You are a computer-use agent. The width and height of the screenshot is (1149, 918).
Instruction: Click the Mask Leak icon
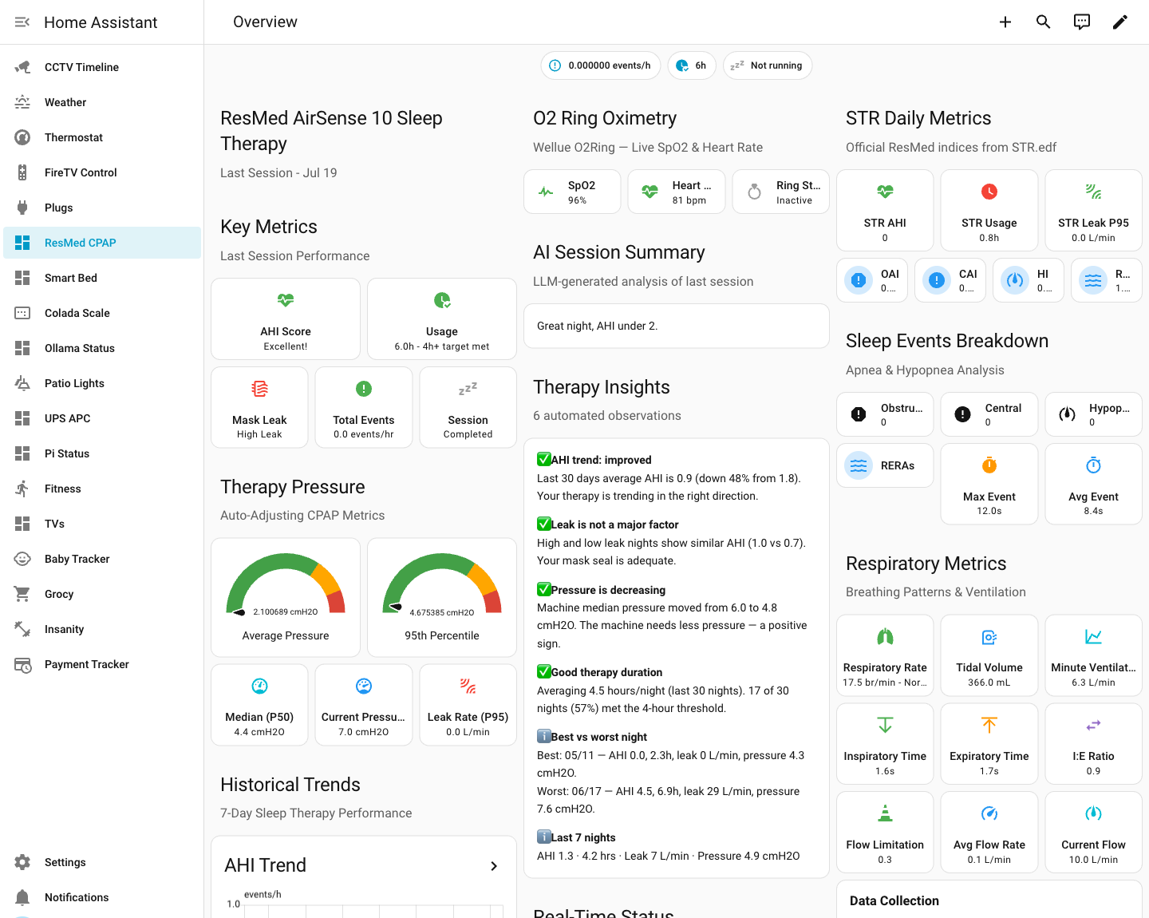(259, 389)
